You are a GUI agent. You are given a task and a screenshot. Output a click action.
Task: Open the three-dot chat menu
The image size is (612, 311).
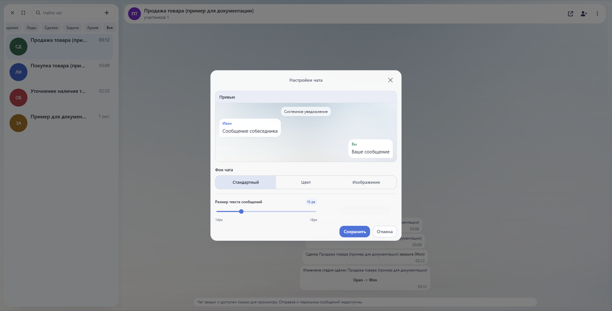(x=597, y=14)
